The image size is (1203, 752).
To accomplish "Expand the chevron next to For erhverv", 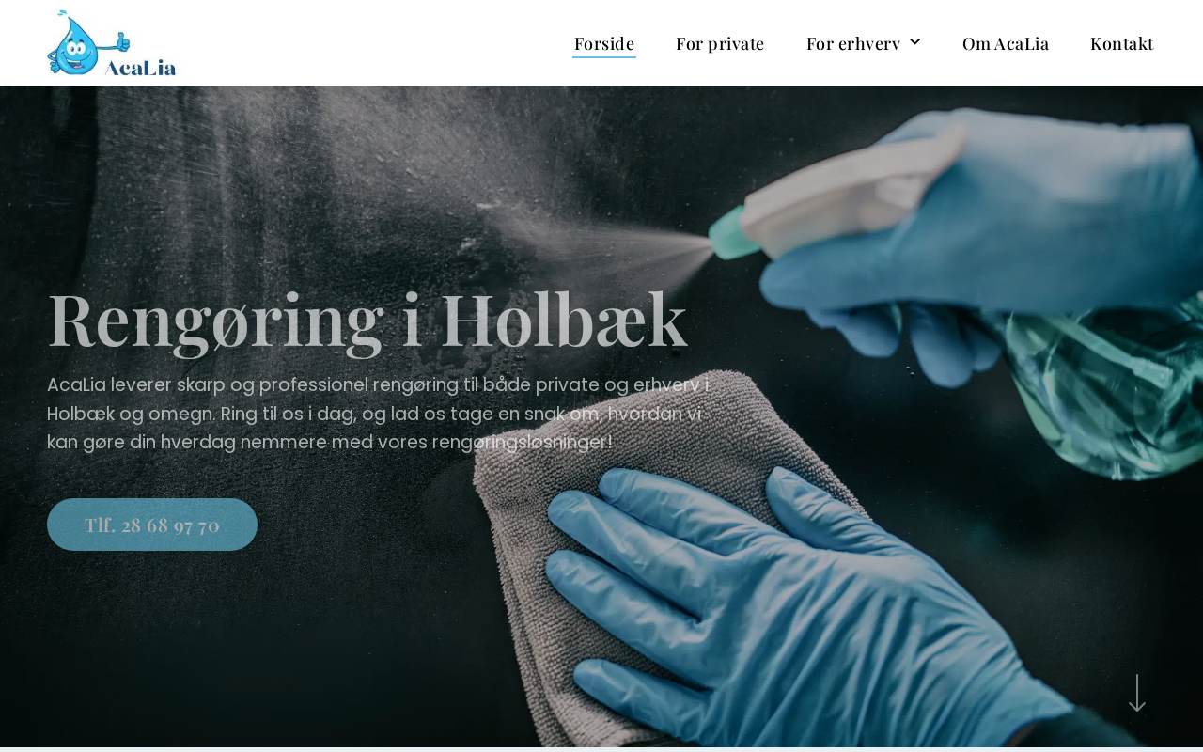I will (914, 41).
